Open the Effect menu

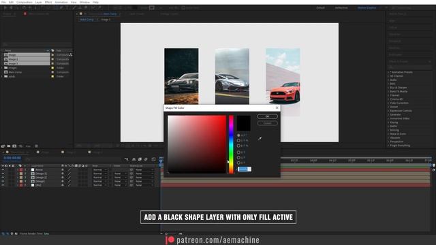click(48, 2)
